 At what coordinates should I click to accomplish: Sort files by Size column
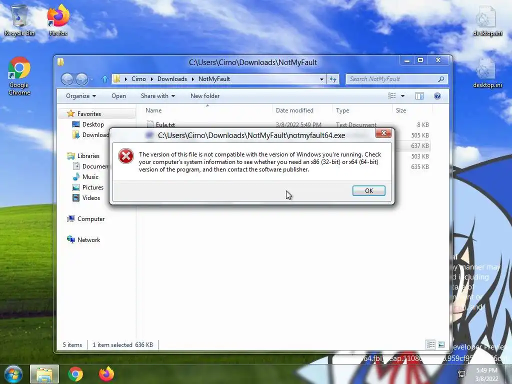(400, 110)
